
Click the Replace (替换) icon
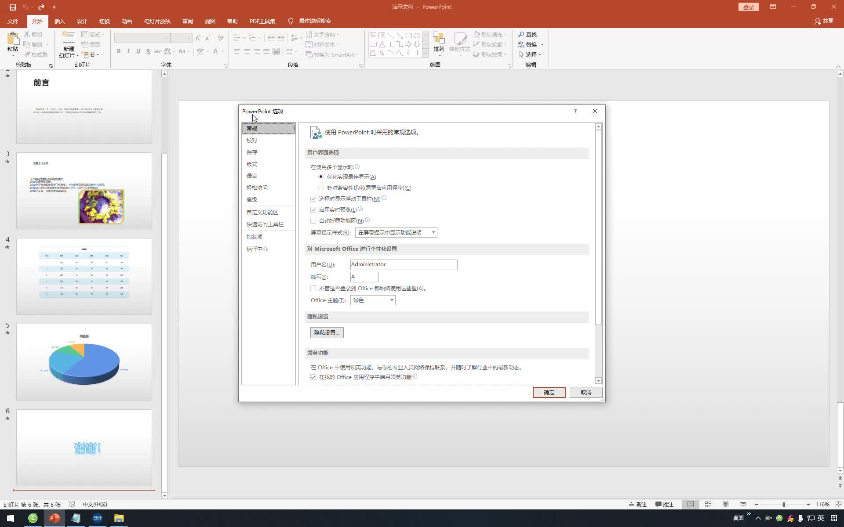[x=521, y=44]
